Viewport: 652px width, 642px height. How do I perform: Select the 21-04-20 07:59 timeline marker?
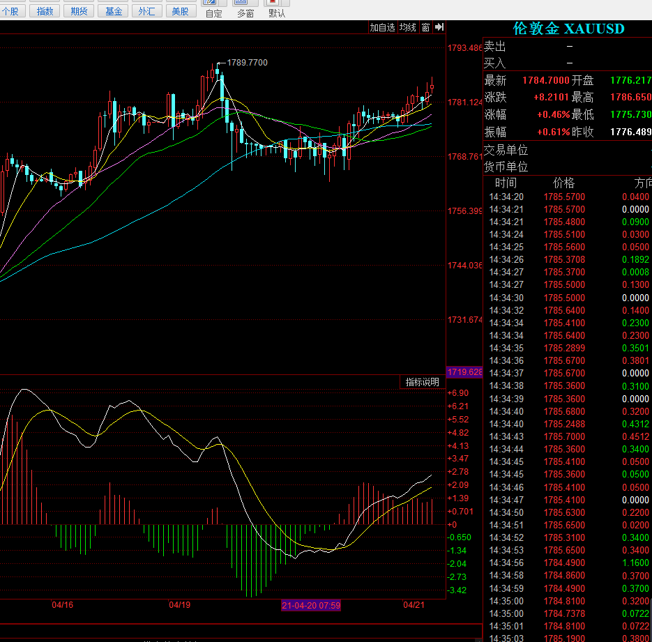click(311, 606)
